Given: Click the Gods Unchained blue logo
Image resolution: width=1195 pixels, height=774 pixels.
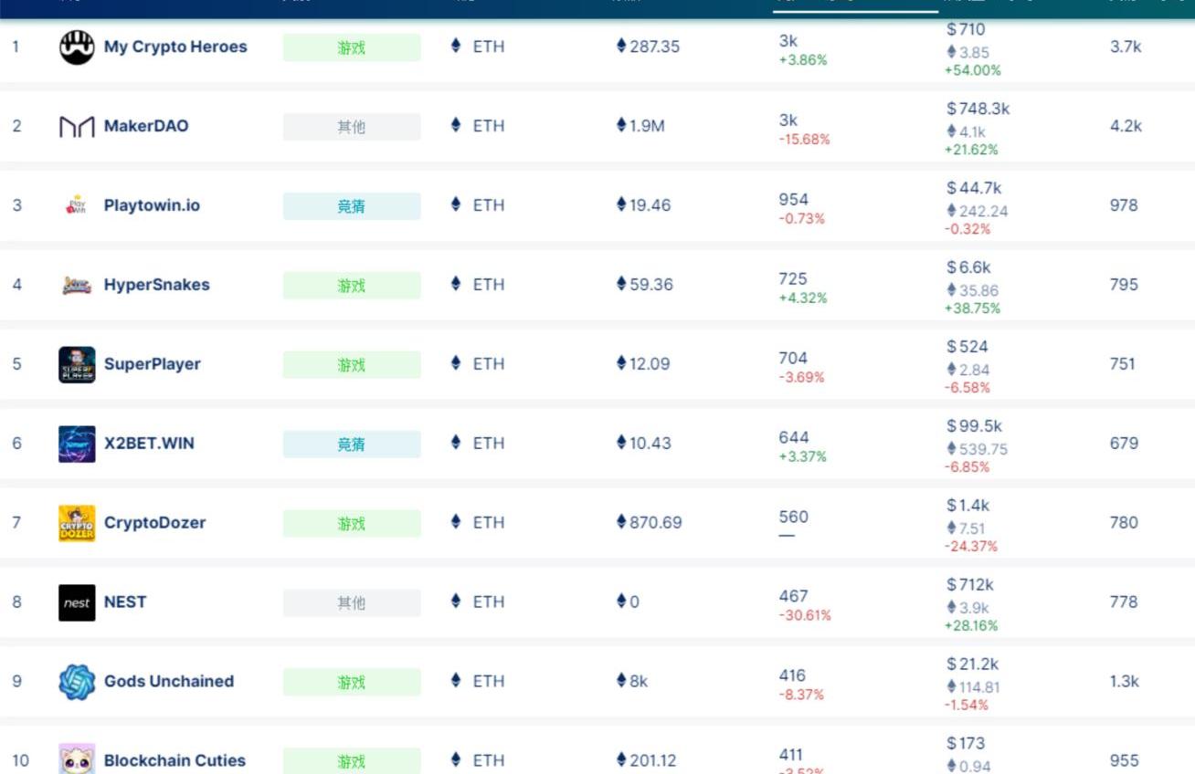Looking at the screenshot, I should tap(77, 682).
